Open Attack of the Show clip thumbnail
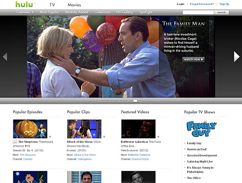 coord(84,129)
